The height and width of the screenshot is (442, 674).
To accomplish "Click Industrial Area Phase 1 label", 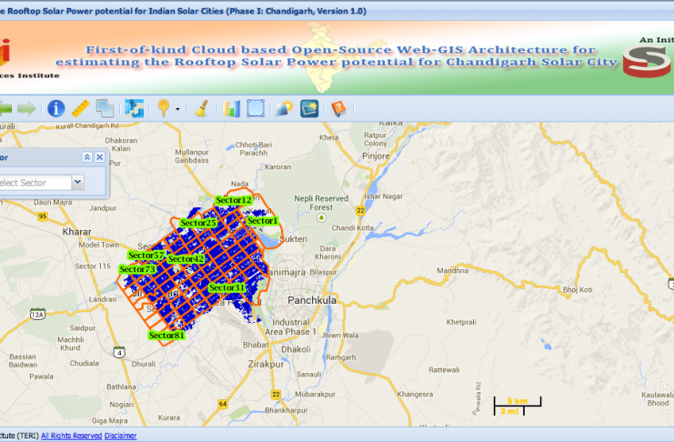I will [290, 326].
